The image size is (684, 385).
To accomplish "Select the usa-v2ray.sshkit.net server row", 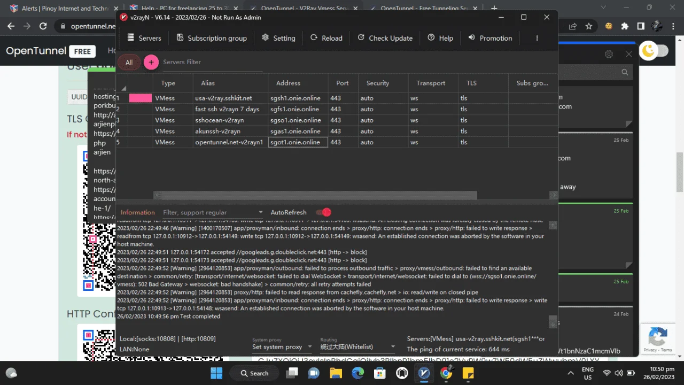I will 337,98.
